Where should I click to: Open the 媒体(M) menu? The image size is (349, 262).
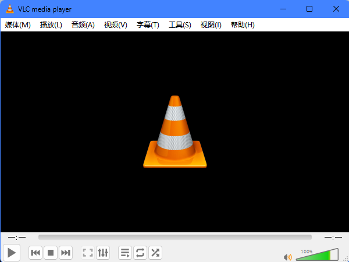pyautogui.click(x=17, y=24)
